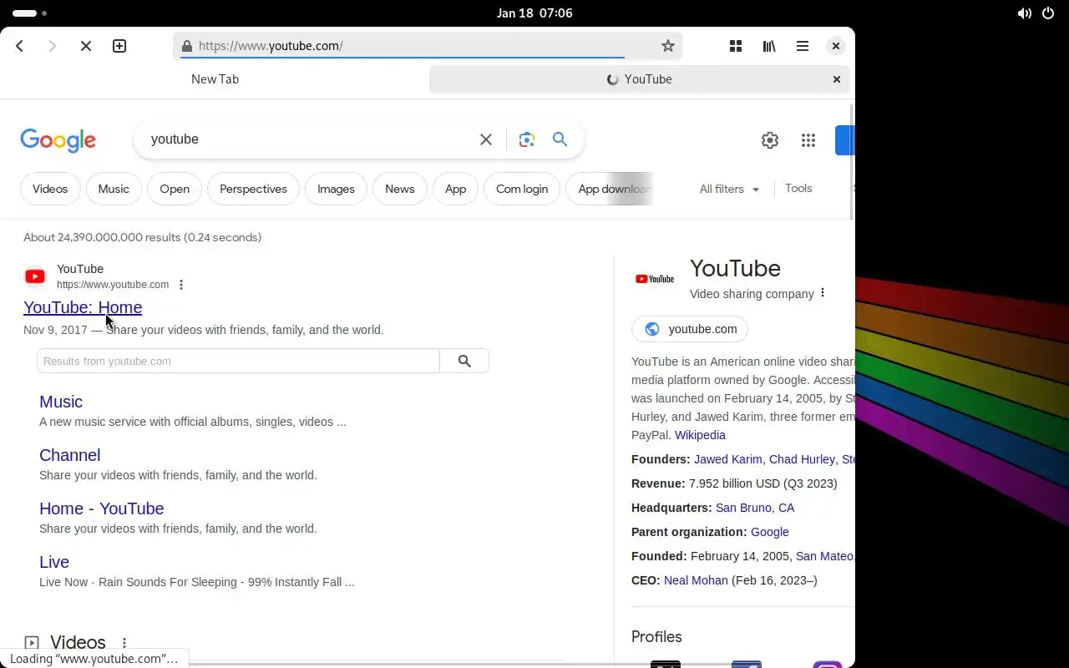
Task: Open Activities overview in top bar
Action: coord(30,13)
